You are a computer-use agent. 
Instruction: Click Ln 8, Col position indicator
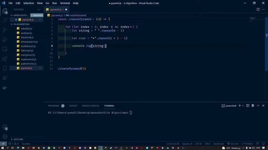click(173, 144)
